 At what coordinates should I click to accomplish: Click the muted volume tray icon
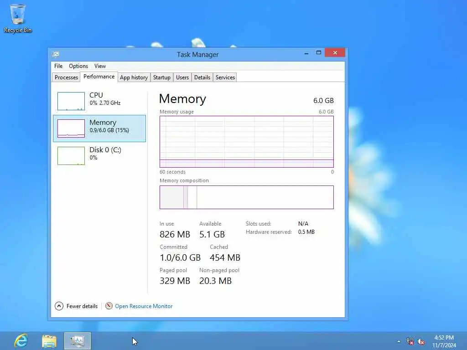(x=421, y=342)
